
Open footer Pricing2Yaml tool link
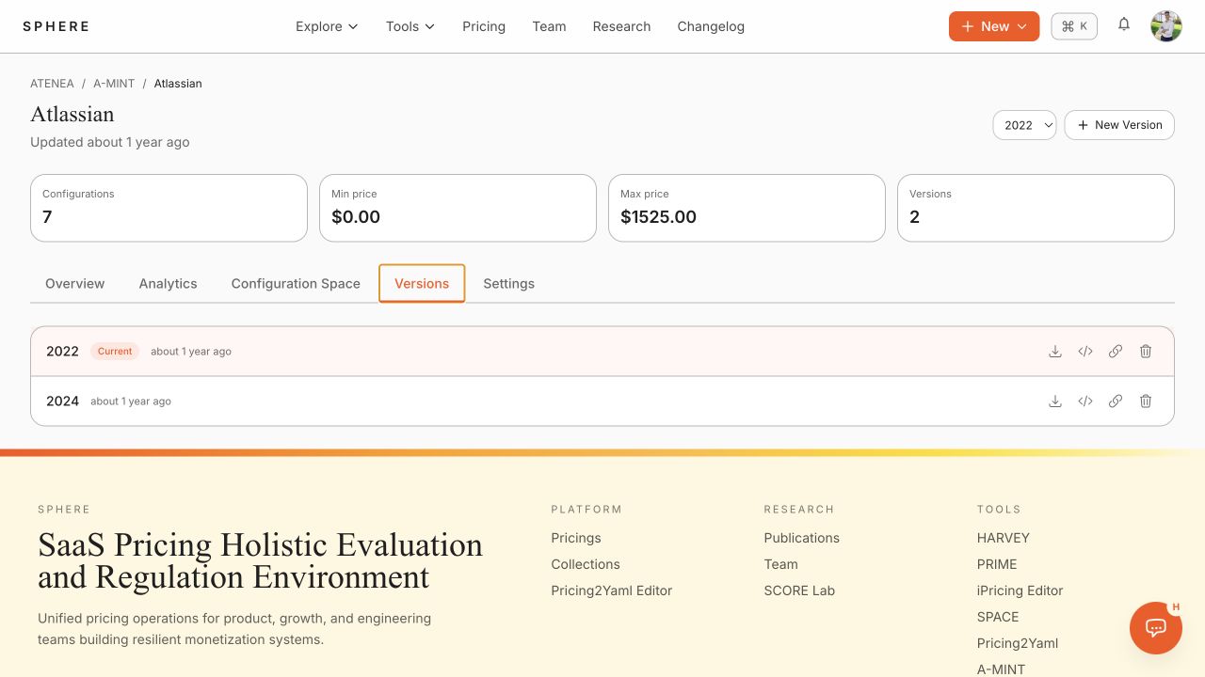(x=1018, y=643)
